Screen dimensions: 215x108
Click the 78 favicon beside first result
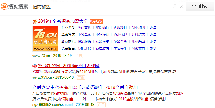click(35, 22)
